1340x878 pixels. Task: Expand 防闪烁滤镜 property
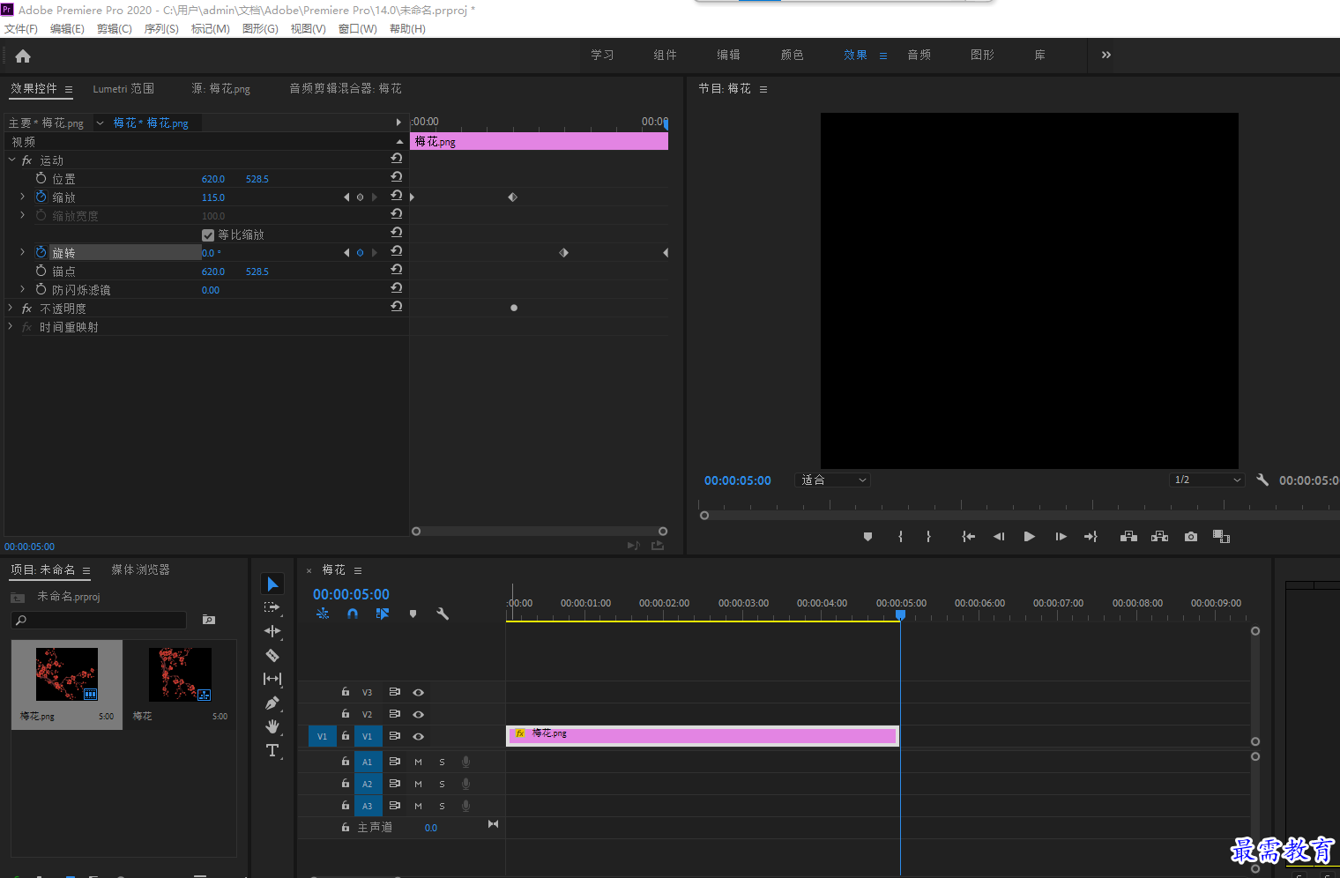22,289
